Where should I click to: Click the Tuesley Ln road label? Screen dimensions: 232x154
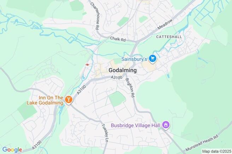click(105, 133)
